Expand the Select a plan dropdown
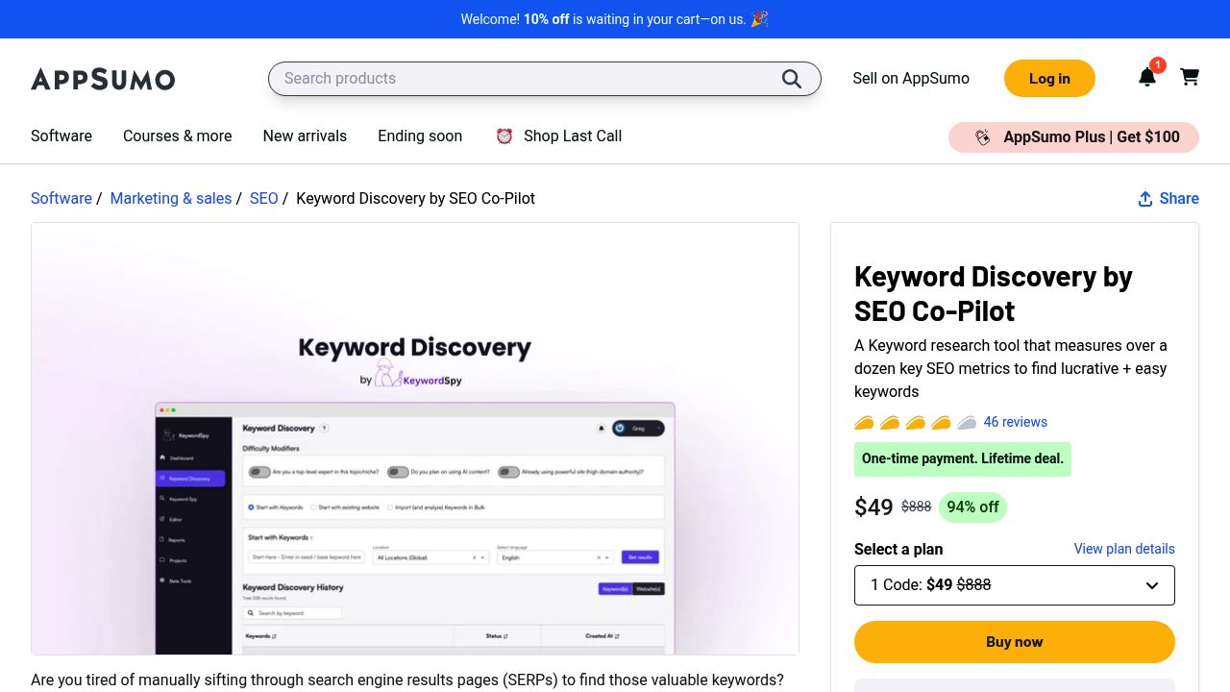 point(1015,585)
